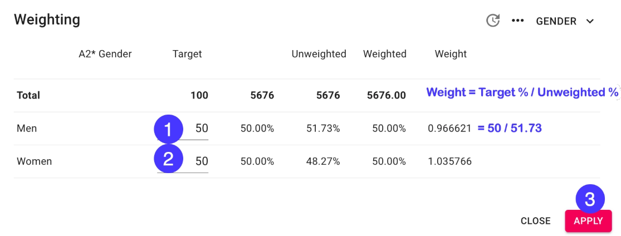This screenshot has height=236, width=621.
Task: Select the Weighted column header
Action: [384, 54]
